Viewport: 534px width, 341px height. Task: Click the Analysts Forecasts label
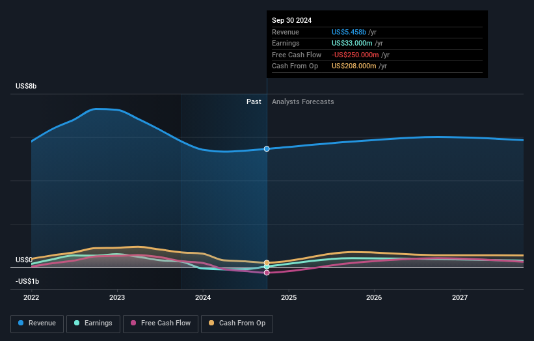coord(302,102)
